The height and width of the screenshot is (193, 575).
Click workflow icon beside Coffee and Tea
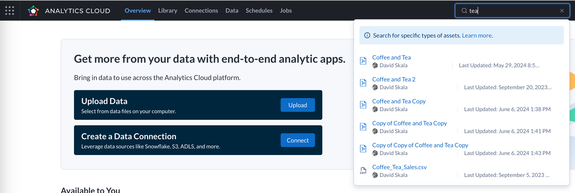pos(363,61)
